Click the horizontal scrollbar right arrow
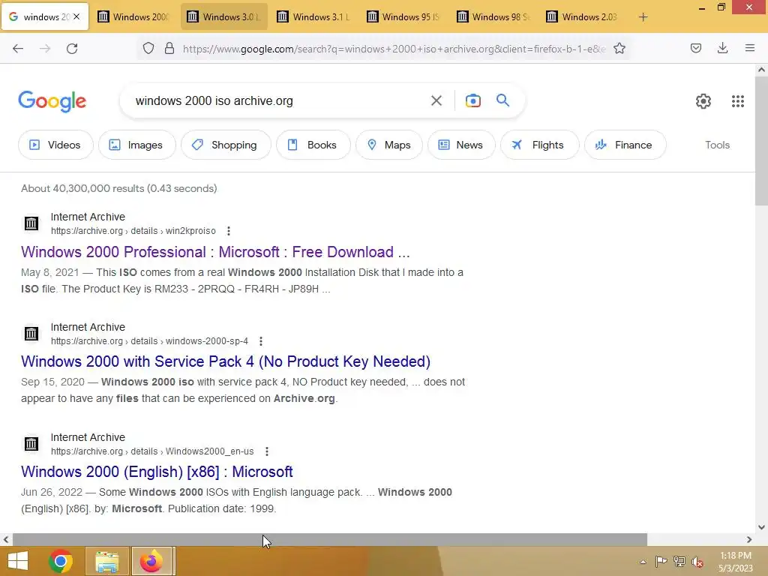This screenshot has width=768, height=576. (749, 539)
